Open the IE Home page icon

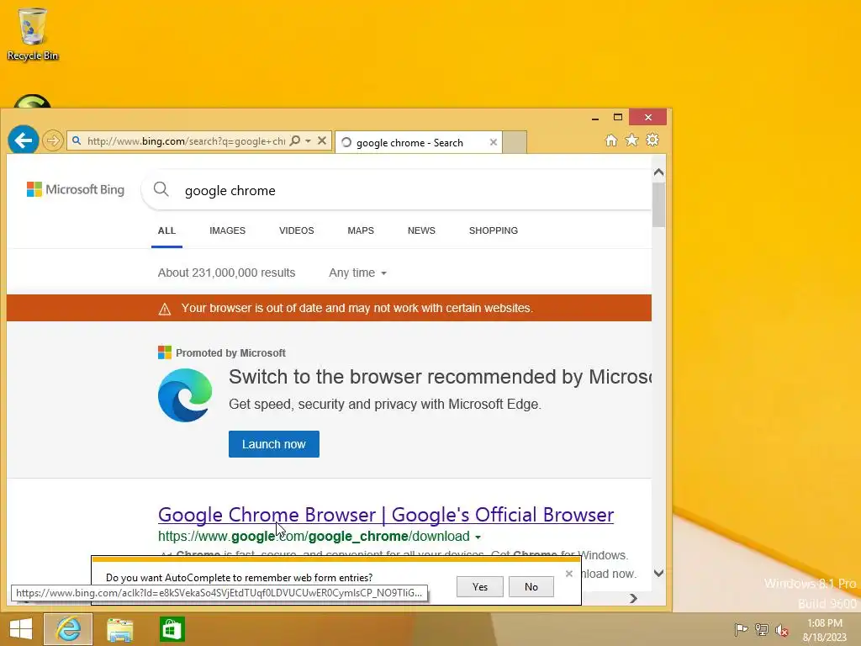pyautogui.click(x=610, y=140)
